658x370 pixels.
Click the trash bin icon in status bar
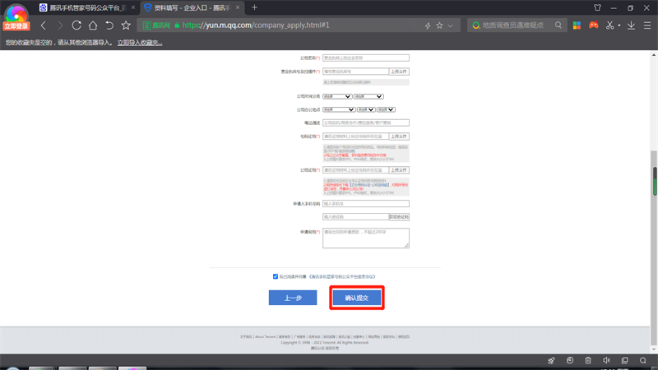click(588, 360)
